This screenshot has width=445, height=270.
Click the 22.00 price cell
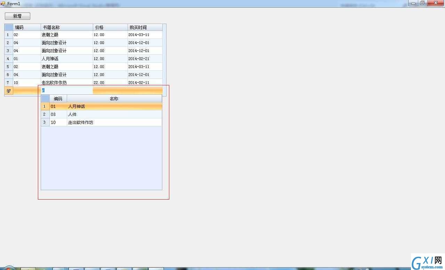click(x=110, y=83)
